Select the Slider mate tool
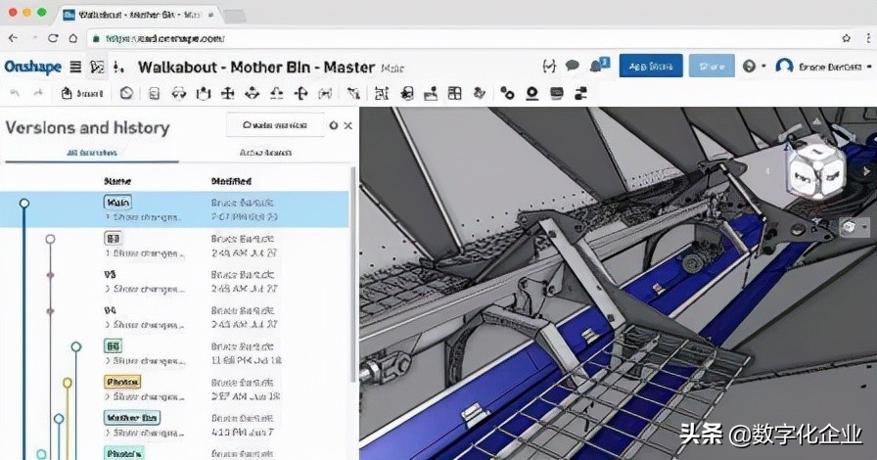877x460 pixels. pos(203,93)
